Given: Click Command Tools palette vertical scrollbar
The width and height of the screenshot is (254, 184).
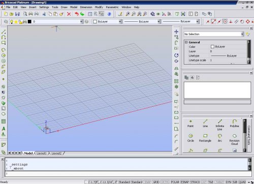Looking at the screenshot, I should (x=244, y=135).
